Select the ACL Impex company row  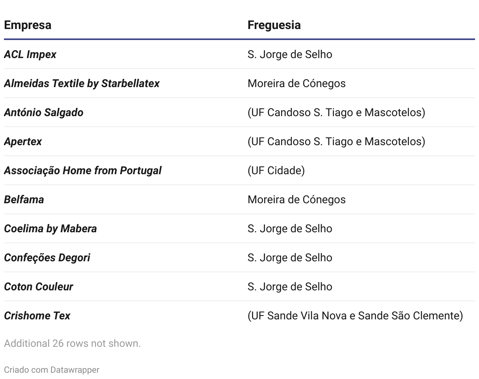[239, 54]
